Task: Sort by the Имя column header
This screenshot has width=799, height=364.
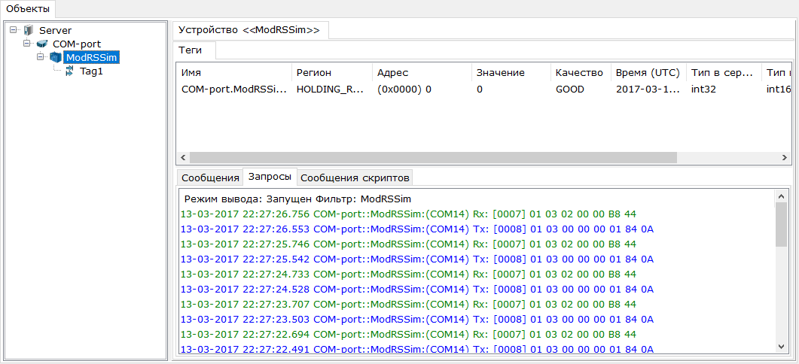Action: click(234, 73)
